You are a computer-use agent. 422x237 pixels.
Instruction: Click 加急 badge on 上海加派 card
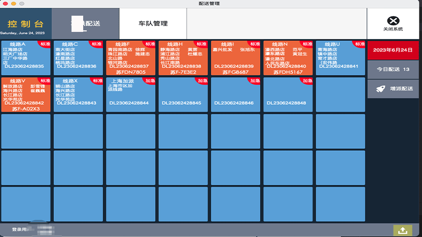[150, 81]
